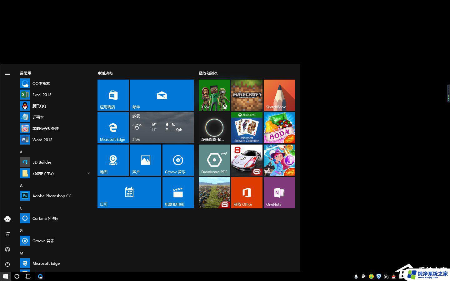450x281 pixels.
Task: Expand the 360安全中心 folder
Action: [x=55, y=173]
